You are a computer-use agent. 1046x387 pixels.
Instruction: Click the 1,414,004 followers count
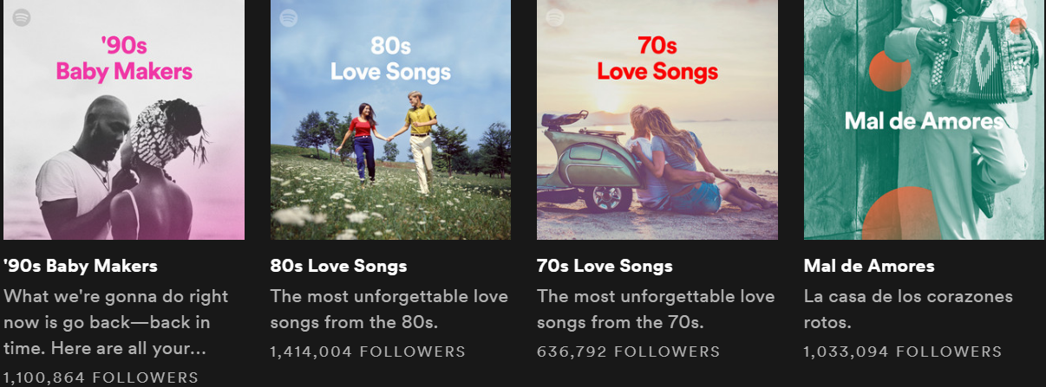point(368,352)
